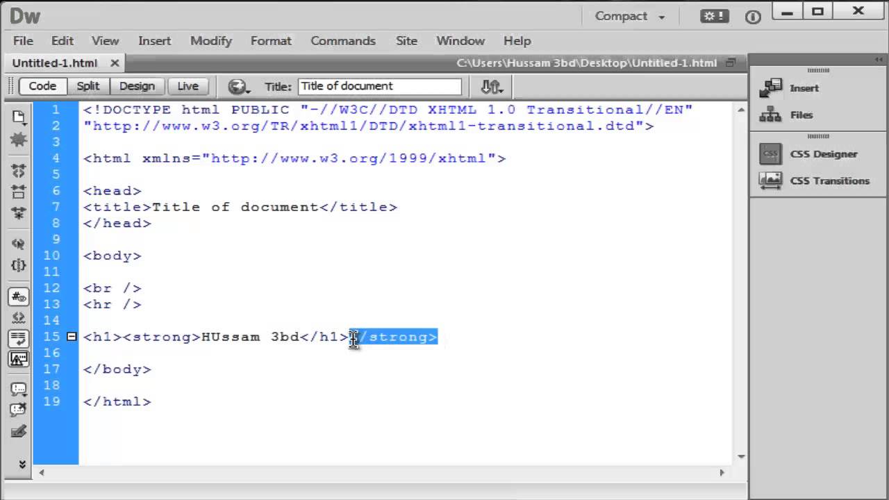Show more coding toolbar buttons
The image size is (889, 500).
[x=21, y=464]
